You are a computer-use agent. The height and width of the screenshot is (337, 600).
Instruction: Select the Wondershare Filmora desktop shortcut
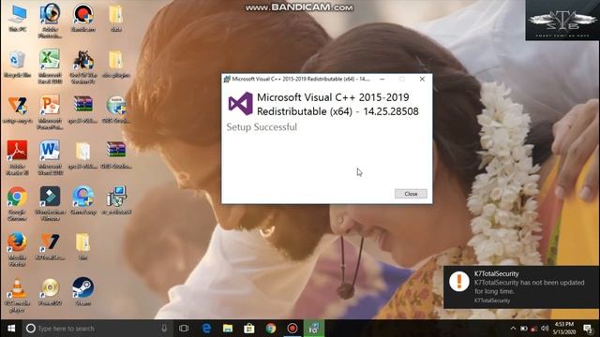pos(50,203)
